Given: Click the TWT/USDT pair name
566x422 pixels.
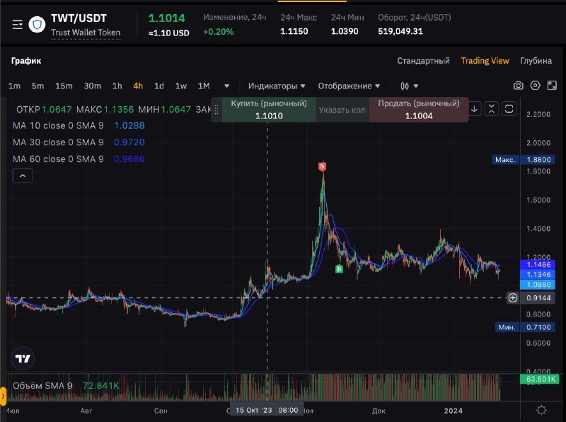Looking at the screenshot, I should pos(79,18).
